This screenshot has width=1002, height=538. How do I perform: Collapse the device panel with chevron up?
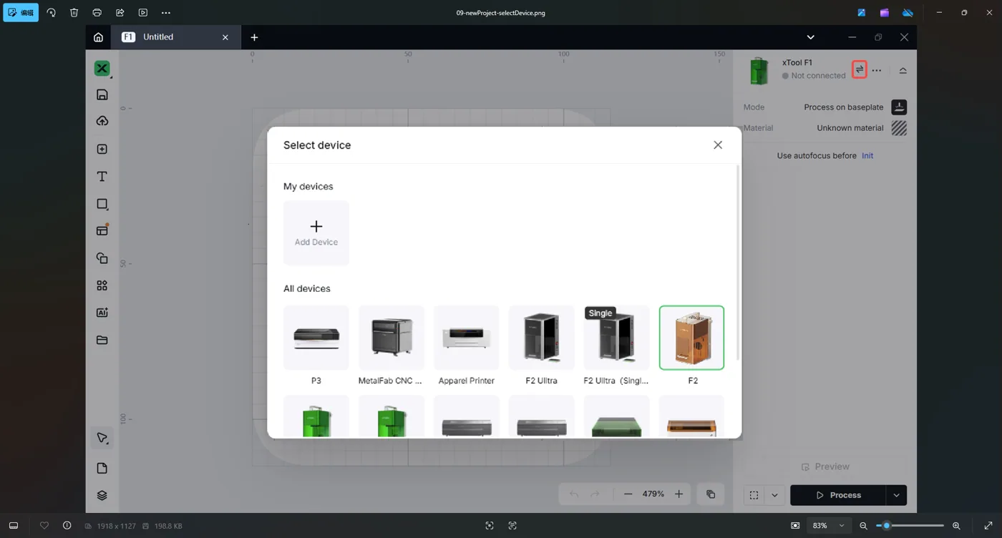903,70
